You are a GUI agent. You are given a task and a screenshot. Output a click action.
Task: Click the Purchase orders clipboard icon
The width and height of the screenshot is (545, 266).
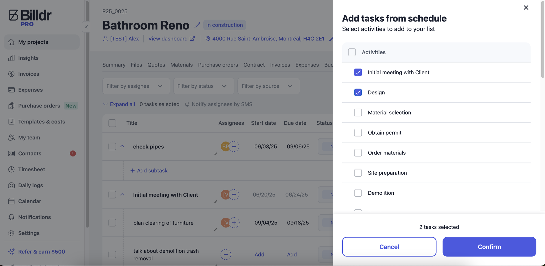[x=11, y=106]
